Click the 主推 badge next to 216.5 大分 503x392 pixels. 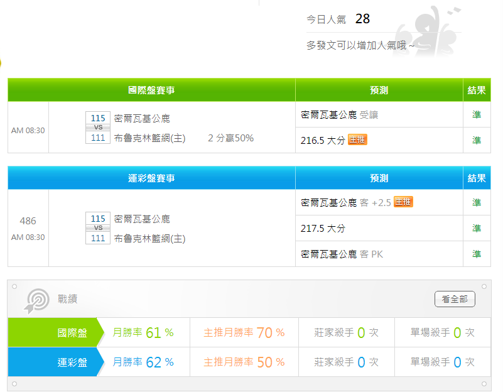tap(357, 140)
